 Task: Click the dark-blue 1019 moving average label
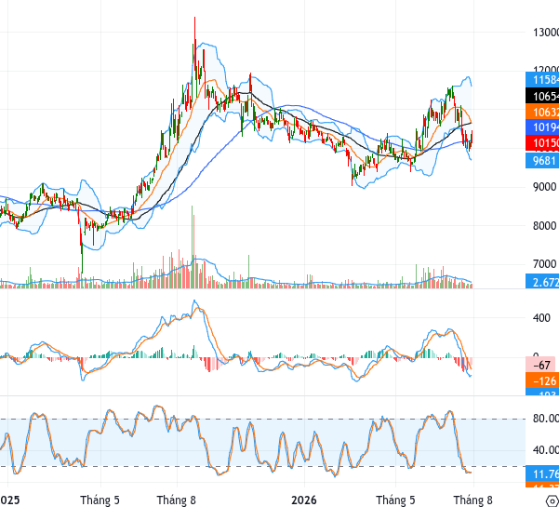click(x=542, y=127)
